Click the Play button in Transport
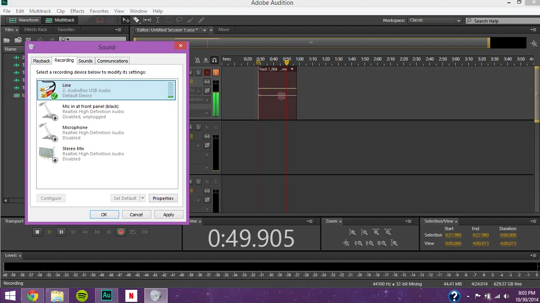 click(49, 232)
